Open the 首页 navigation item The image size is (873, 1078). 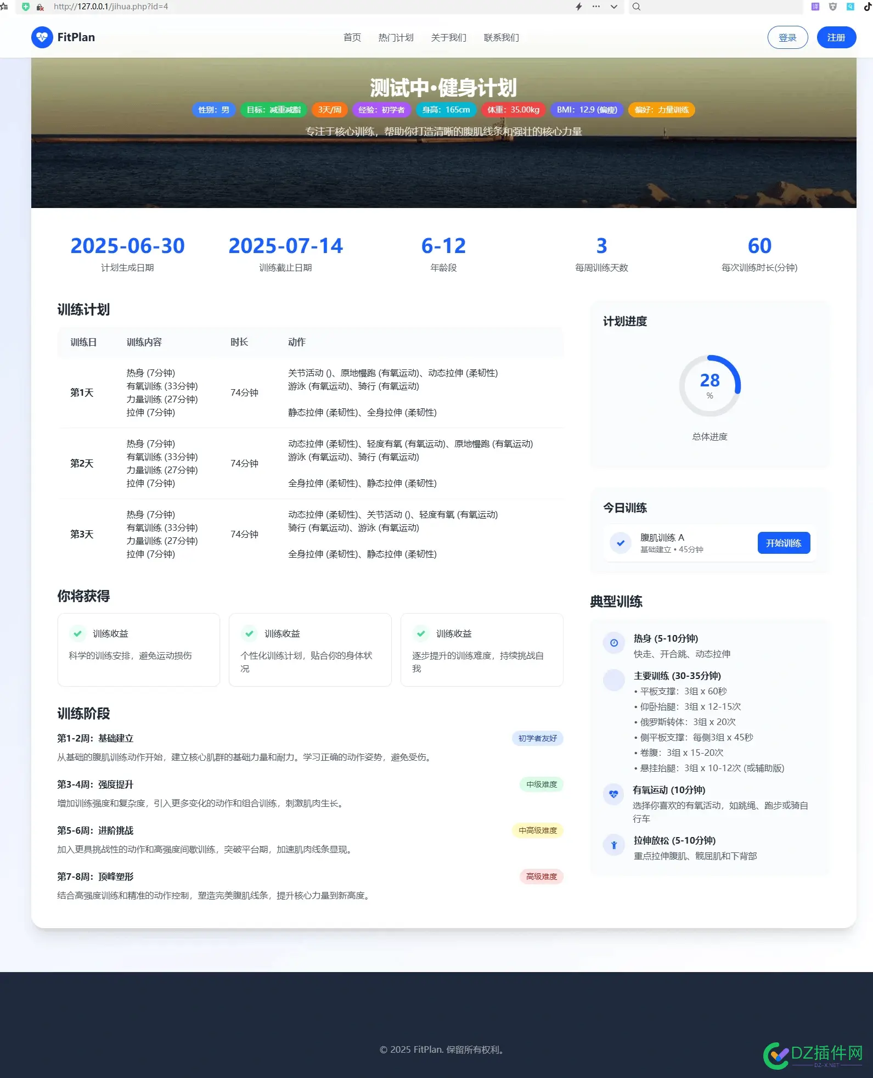pos(352,37)
